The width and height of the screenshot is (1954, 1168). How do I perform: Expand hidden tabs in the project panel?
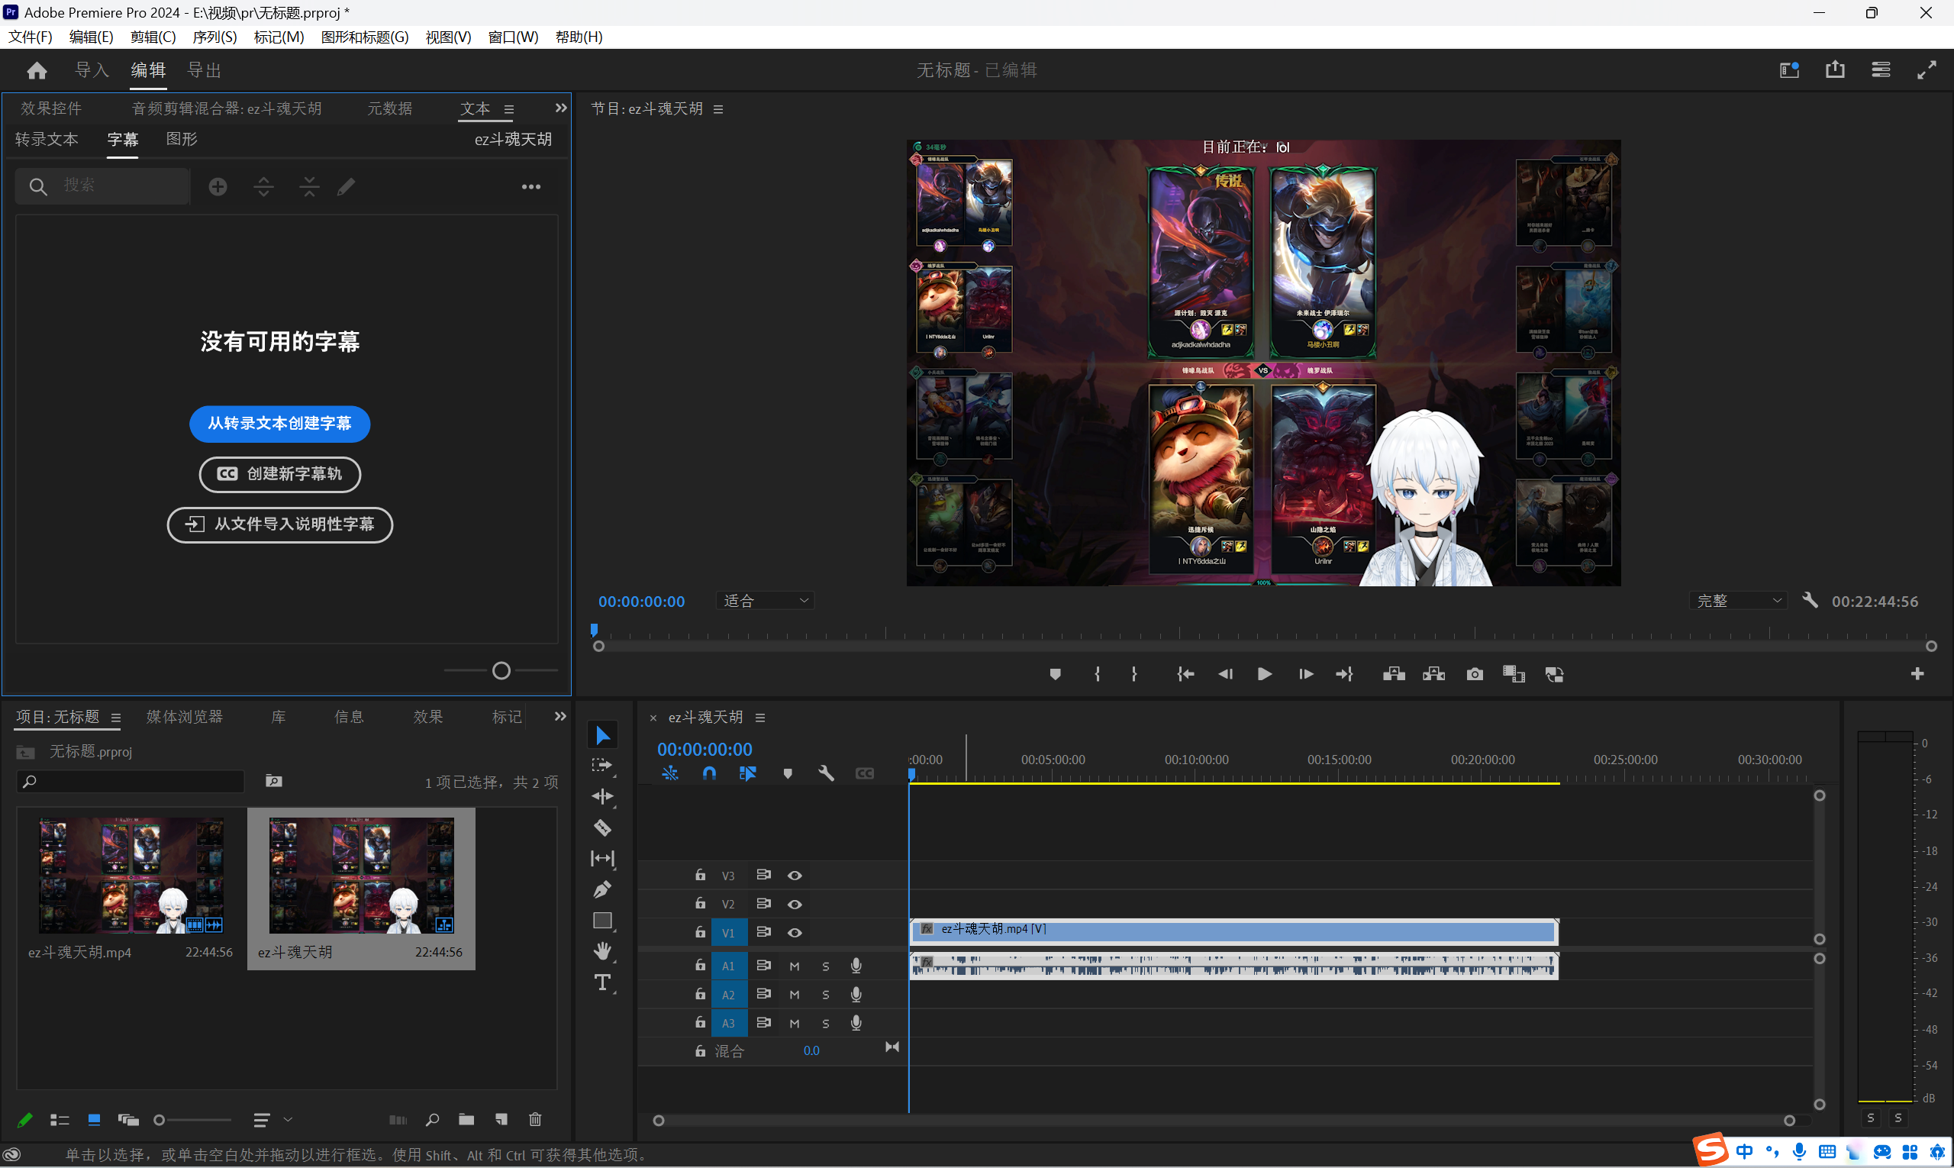559,716
